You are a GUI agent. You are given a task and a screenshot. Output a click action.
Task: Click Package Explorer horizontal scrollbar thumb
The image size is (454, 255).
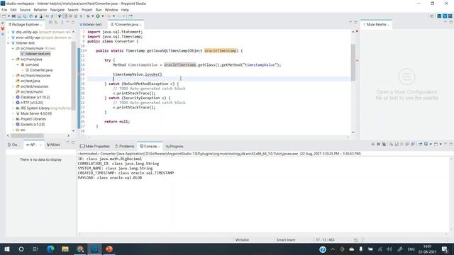click(x=27, y=135)
